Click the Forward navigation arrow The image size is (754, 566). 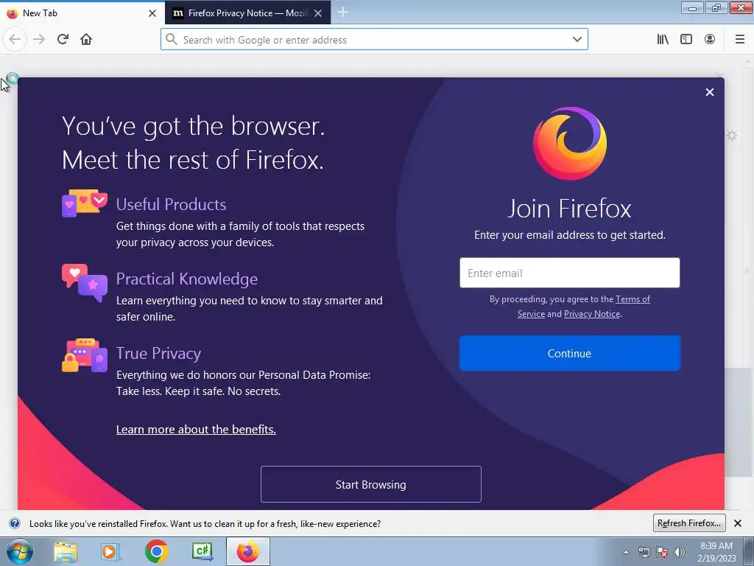(39, 40)
